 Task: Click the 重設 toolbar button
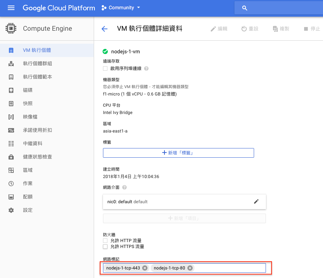click(250, 29)
